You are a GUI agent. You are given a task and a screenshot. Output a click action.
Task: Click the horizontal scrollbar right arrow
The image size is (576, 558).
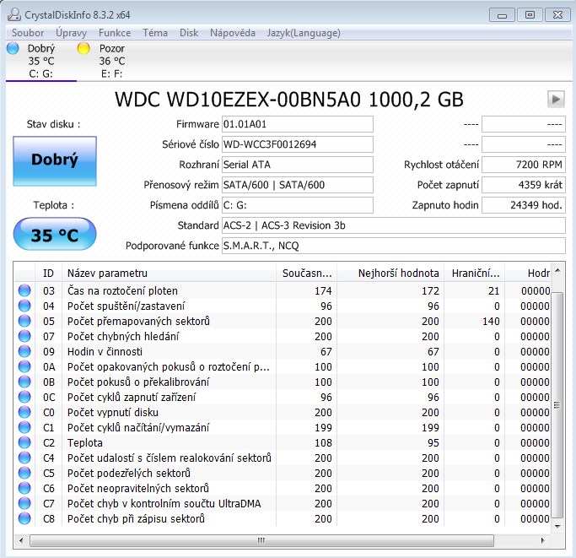click(x=542, y=540)
